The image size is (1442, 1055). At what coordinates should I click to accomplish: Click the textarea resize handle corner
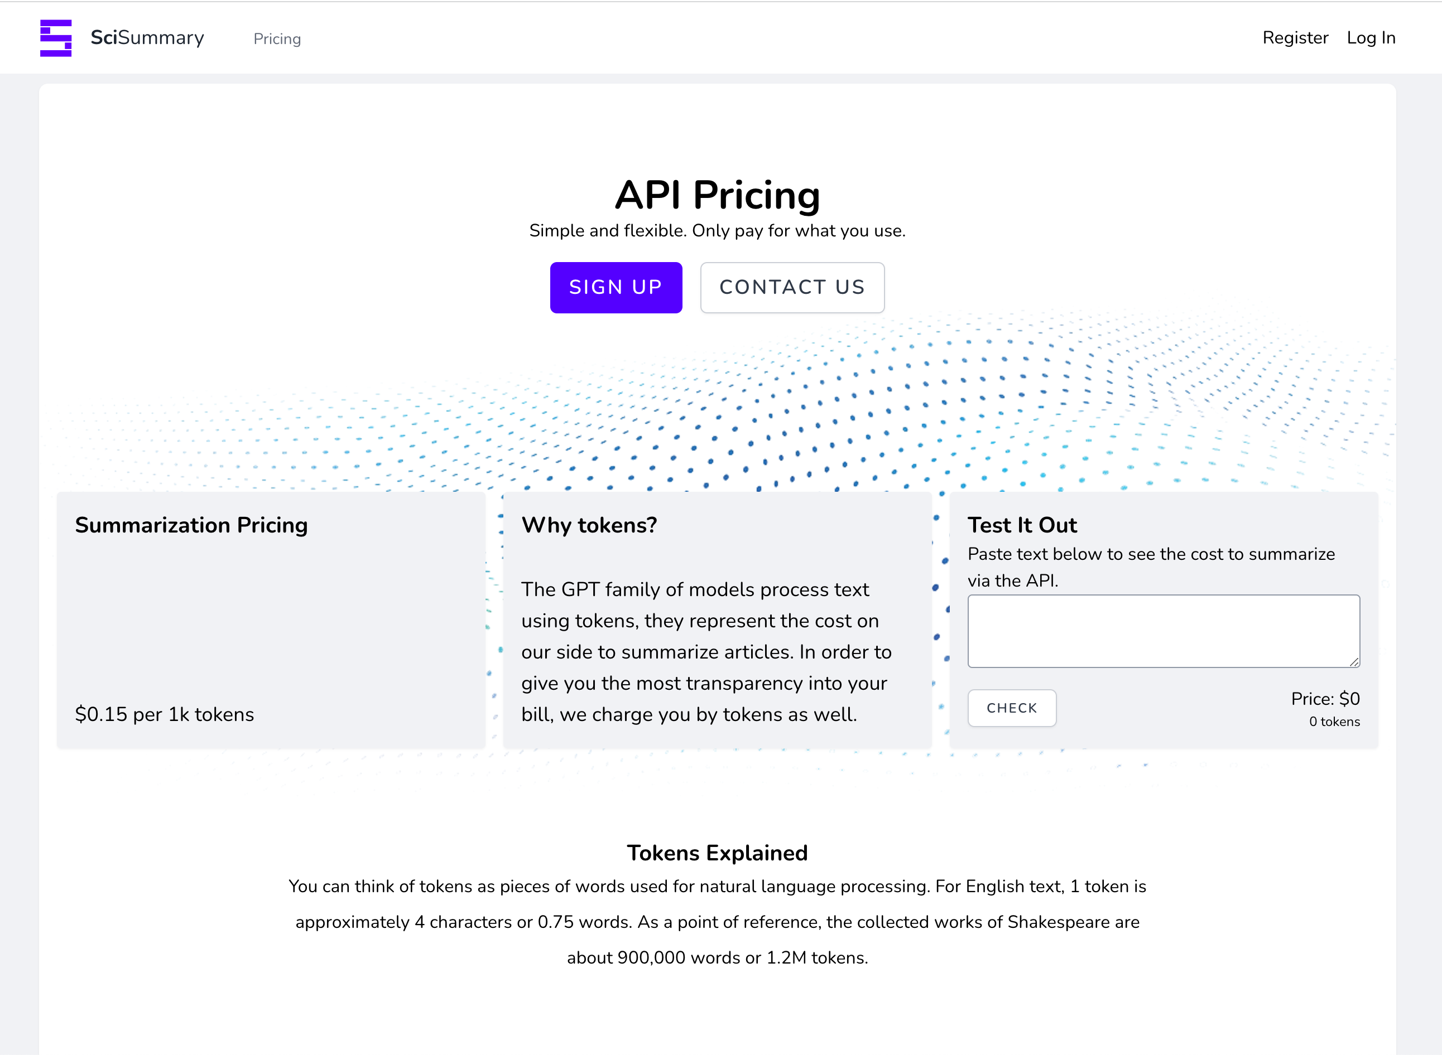[x=1354, y=662]
